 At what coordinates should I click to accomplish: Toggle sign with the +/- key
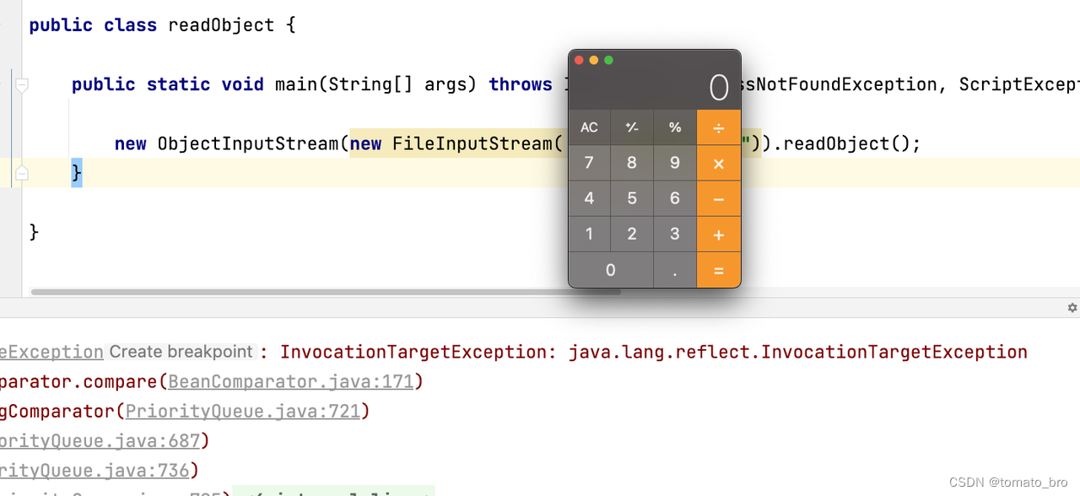pos(632,127)
